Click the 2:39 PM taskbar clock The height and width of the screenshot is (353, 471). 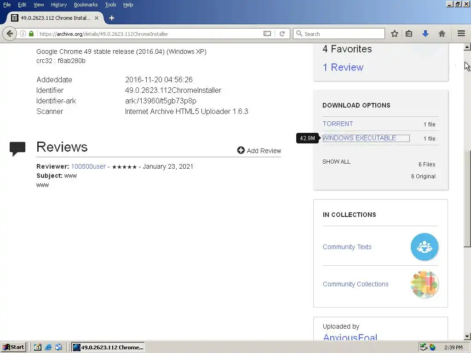pyautogui.click(x=453, y=347)
